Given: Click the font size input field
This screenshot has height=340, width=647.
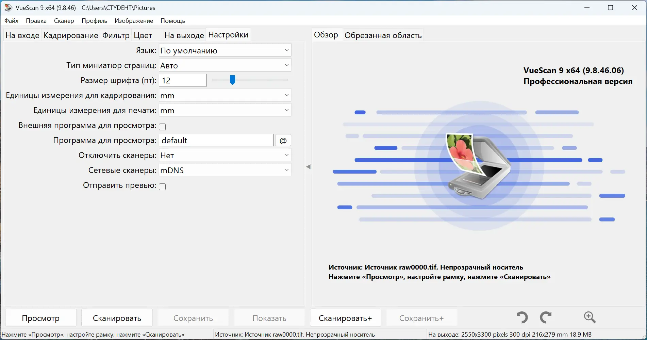Looking at the screenshot, I should point(183,80).
